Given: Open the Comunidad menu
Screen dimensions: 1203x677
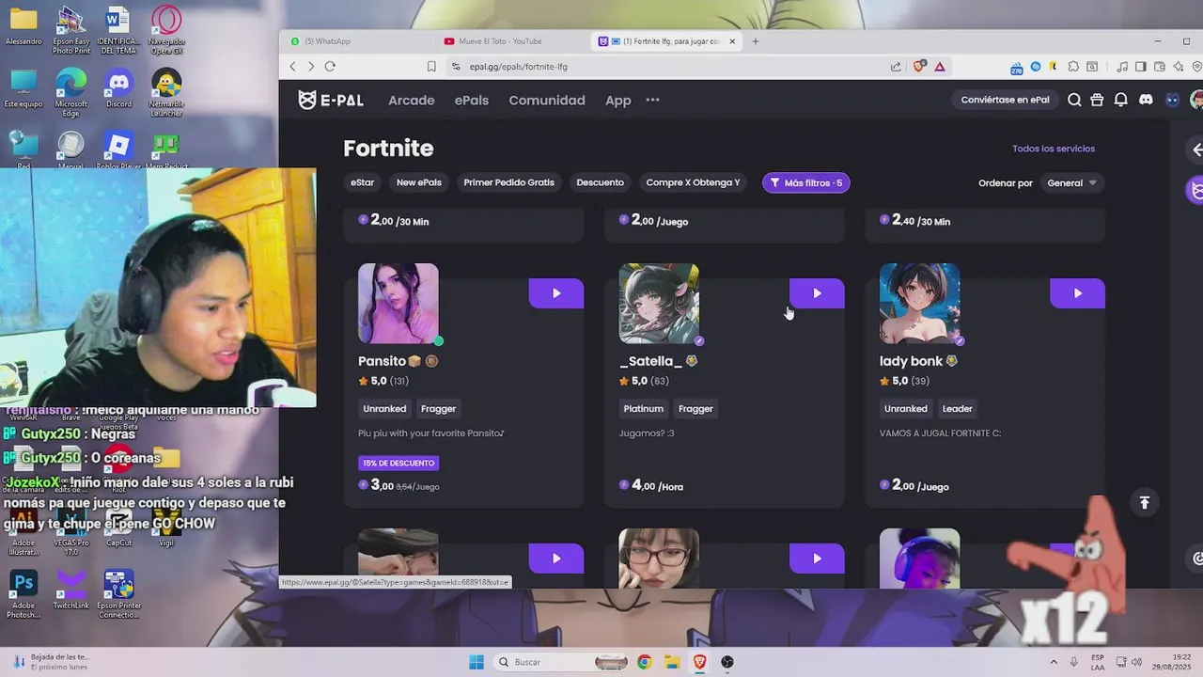Looking at the screenshot, I should pos(547,100).
